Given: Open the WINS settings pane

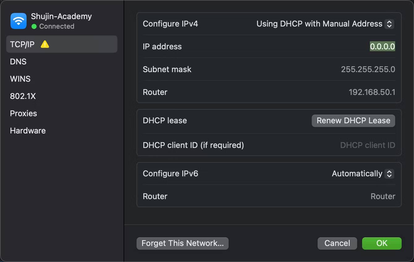Looking at the screenshot, I should pos(20,79).
